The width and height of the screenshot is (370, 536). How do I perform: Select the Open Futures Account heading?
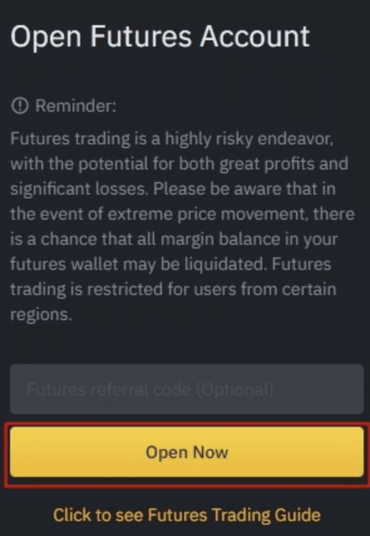[161, 37]
